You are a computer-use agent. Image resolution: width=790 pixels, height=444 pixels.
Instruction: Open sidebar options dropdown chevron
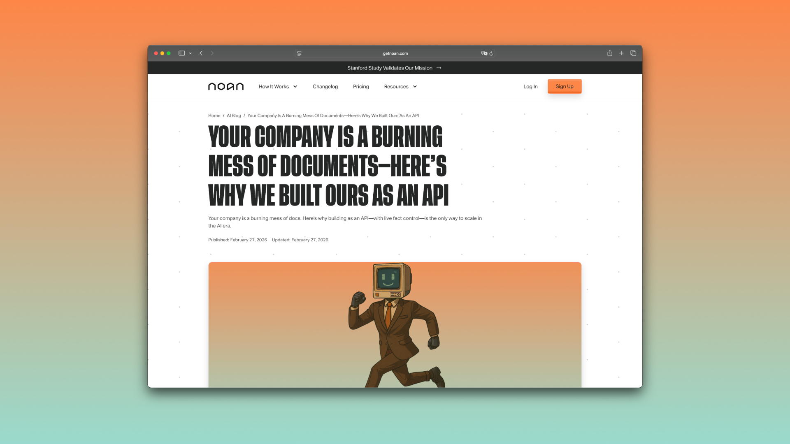pyautogui.click(x=191, y=53)
